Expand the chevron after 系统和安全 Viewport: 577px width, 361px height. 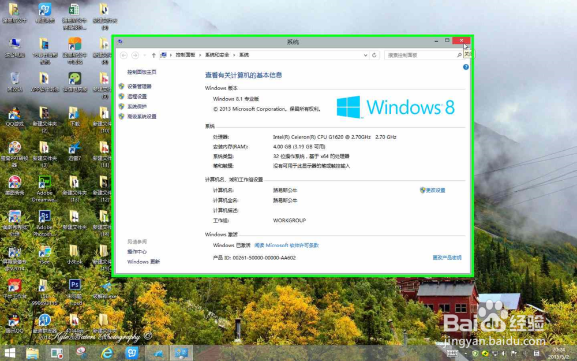point(234,55)
